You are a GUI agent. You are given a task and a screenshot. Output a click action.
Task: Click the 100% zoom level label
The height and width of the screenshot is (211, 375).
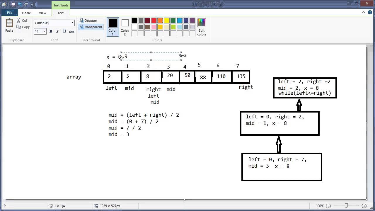click(320, 206)
